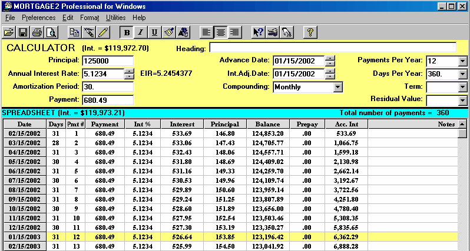Increase Annual Interest Rate with spinner up arrow
Viewport: 470px width, 251px height.
(129, 71)
